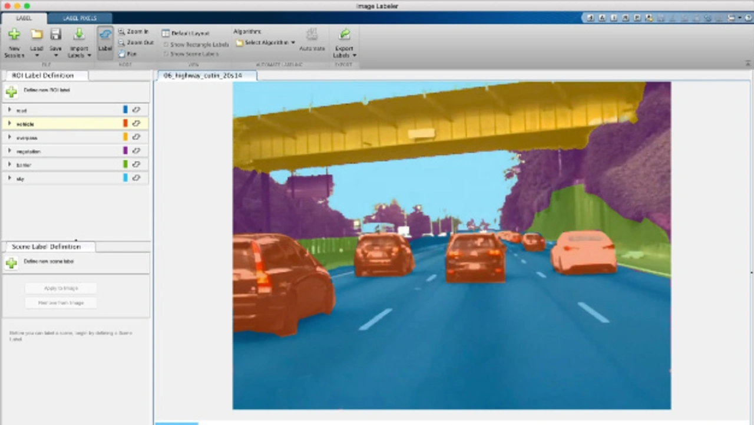Toggle the Show Scene Labels checkbox
Viewport: 754px width, 425px height.
[166, 54]
